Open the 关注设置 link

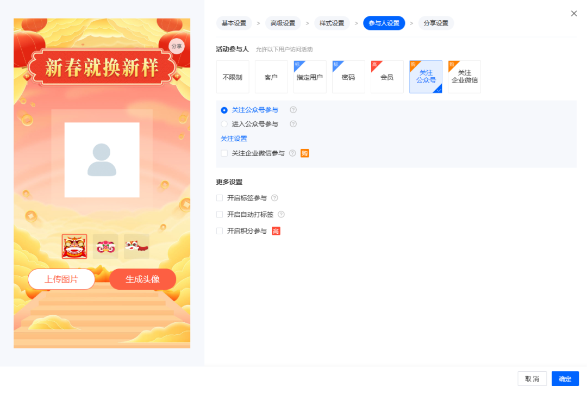coord(234,139)
